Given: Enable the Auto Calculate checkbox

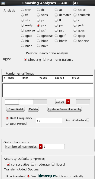Looking at the screenshot, I should pos(88,120).
